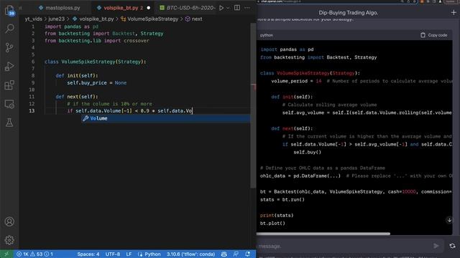This screenshot has height=258, width=460.
Task: Click 'import pandas as pd' on editor line 1
Action: click(71, 27)
